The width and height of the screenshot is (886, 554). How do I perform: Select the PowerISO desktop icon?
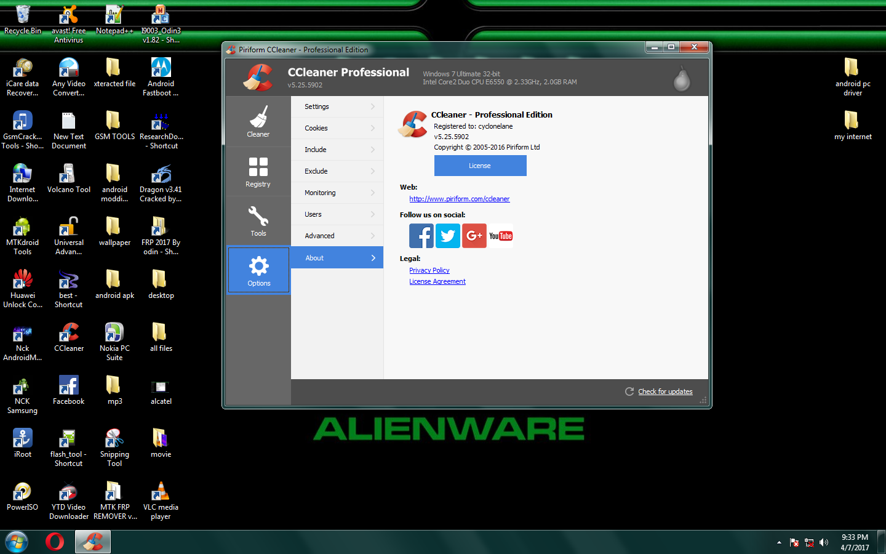[x=23, y=496]
